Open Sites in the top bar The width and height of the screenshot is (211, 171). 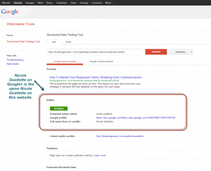[73, 3]
